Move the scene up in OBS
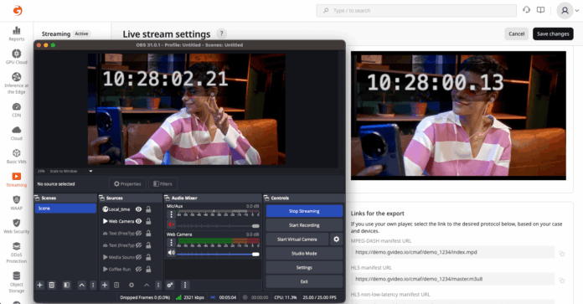 point(81,285)
